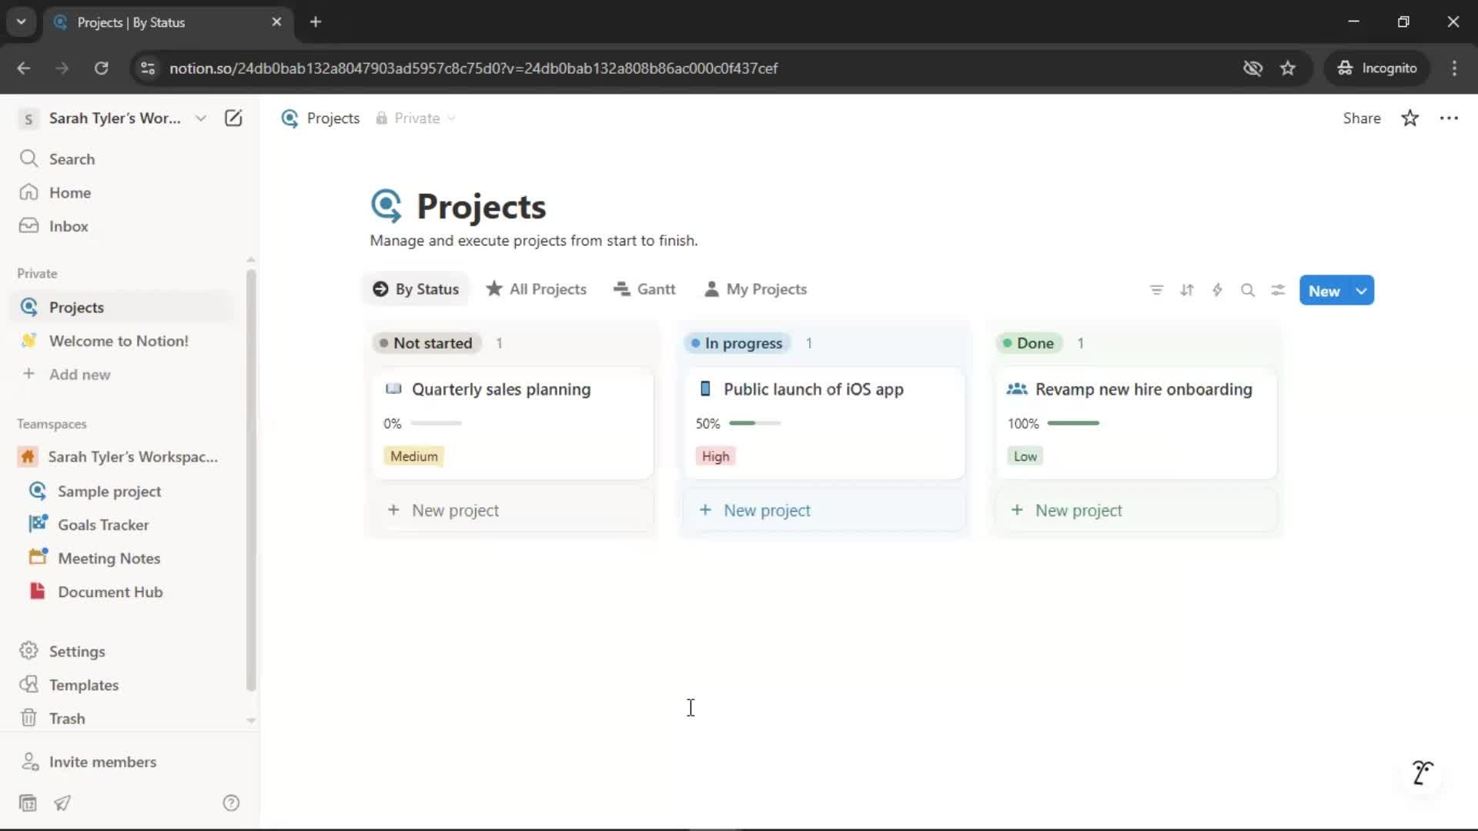Open Sample project page

123,491
